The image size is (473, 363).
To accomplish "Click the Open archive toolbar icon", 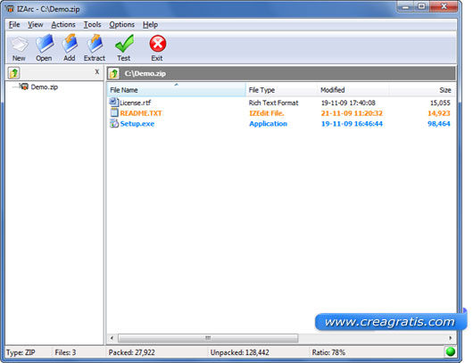I will [x=45, y=44].
